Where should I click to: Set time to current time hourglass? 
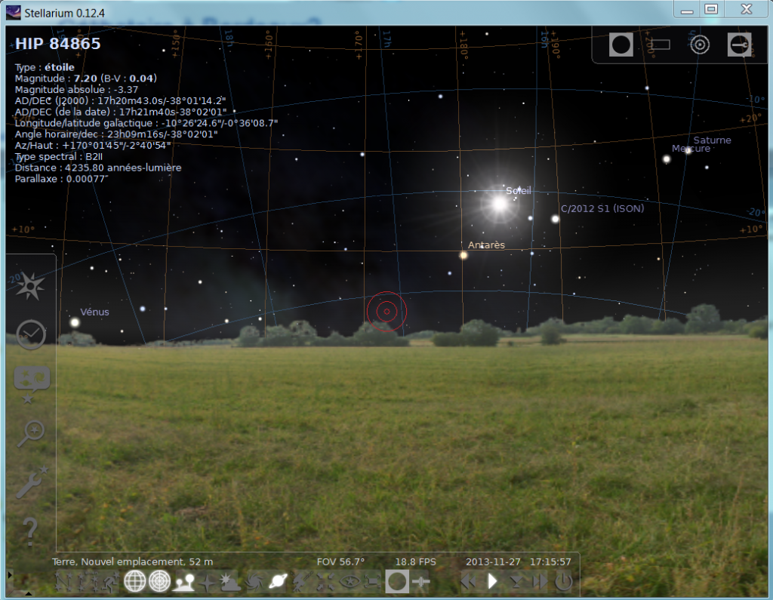coord(517,582)
